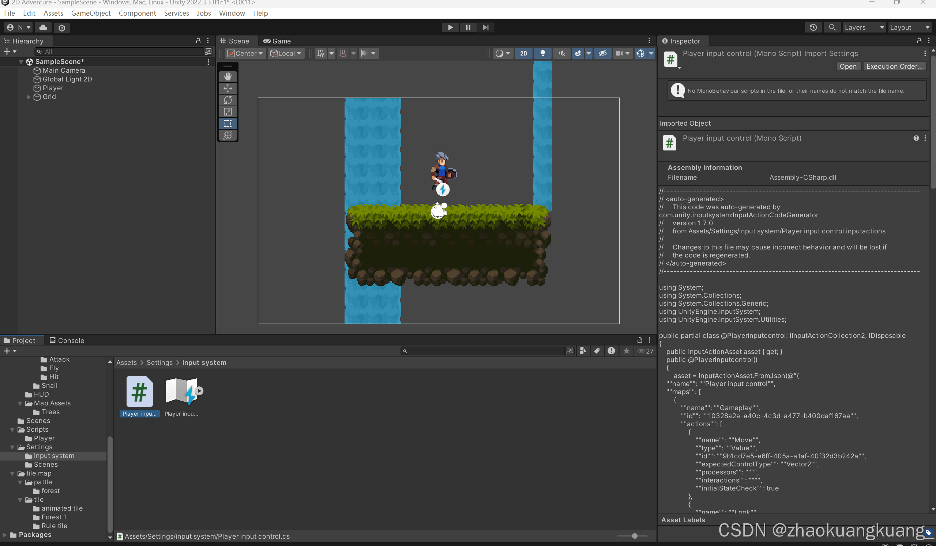Click the cloud services icon

pyautogui.click(x=43, y=27)
